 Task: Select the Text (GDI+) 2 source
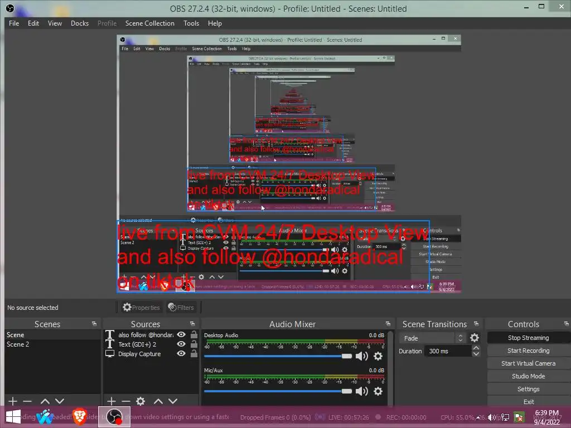click(137, 344)
